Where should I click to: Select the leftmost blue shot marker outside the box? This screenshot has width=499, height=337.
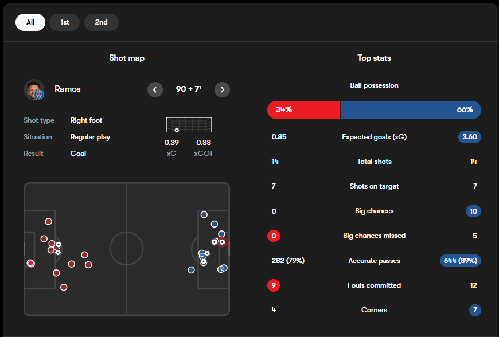click(191, 270)
